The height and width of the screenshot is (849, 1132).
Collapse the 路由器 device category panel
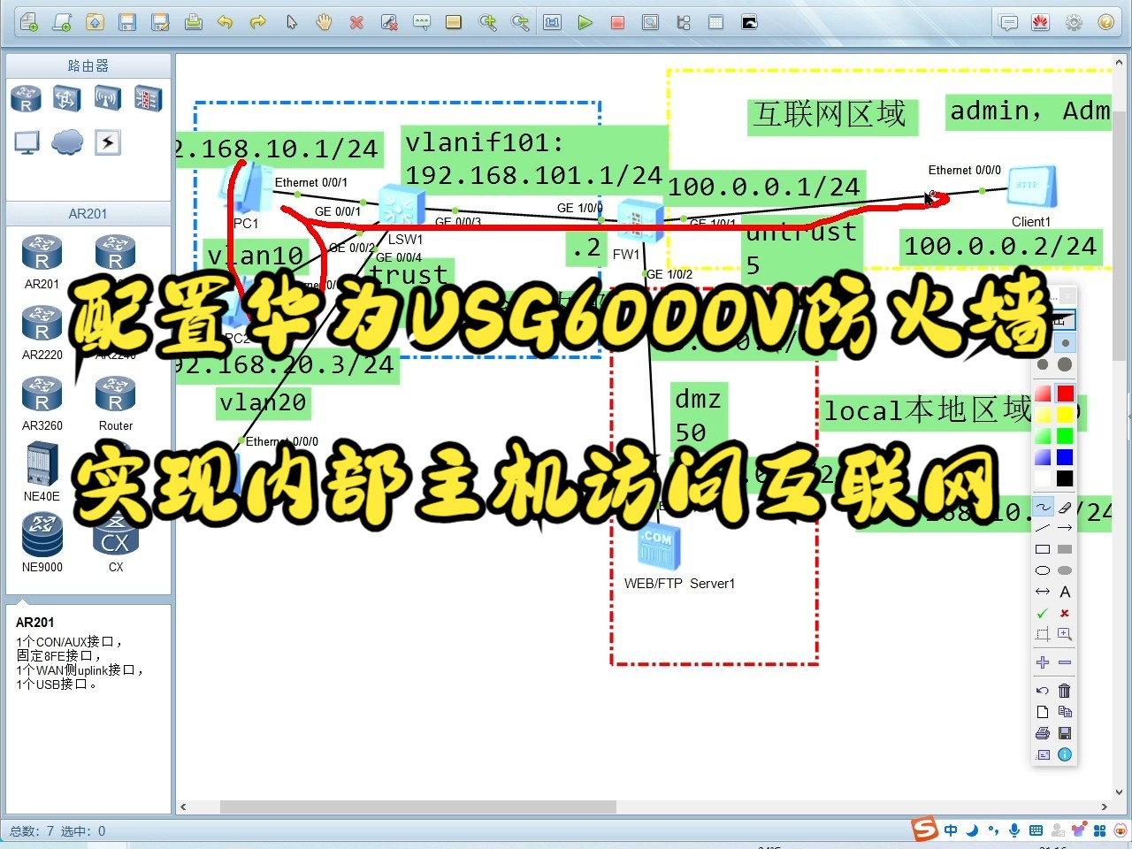click(88, 65)
